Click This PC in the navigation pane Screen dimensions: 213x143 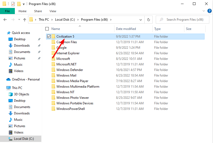click(17, 88)
